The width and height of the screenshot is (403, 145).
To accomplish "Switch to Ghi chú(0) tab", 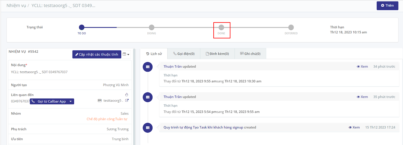I will pyautogui.click(x=250, y=54).
